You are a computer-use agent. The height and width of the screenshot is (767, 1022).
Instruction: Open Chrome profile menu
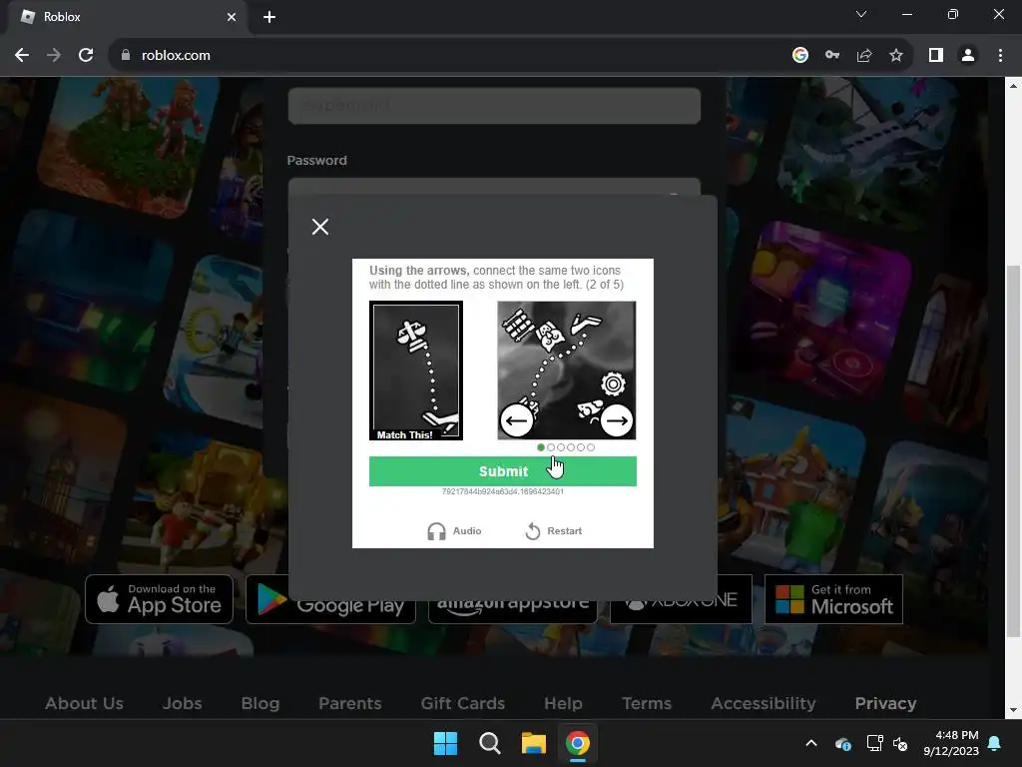[968, 56]
